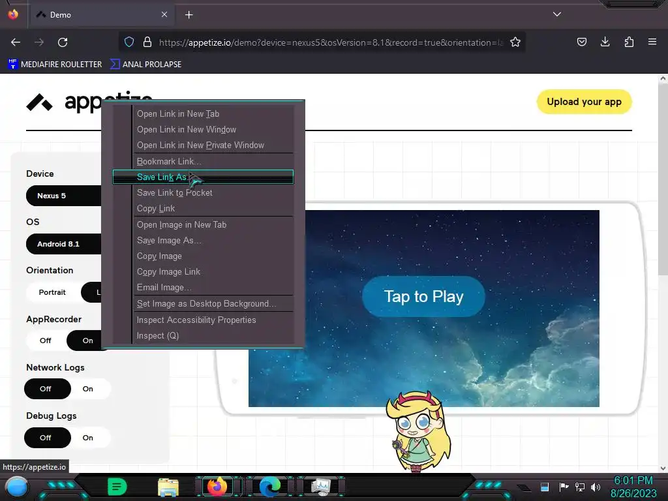Open green notes app in taskbar
Screen dimensions: 668x501
click(x=117, y=487)
